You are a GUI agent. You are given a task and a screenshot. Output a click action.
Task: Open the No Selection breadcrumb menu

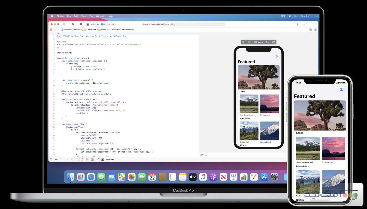tap(128, 30)
